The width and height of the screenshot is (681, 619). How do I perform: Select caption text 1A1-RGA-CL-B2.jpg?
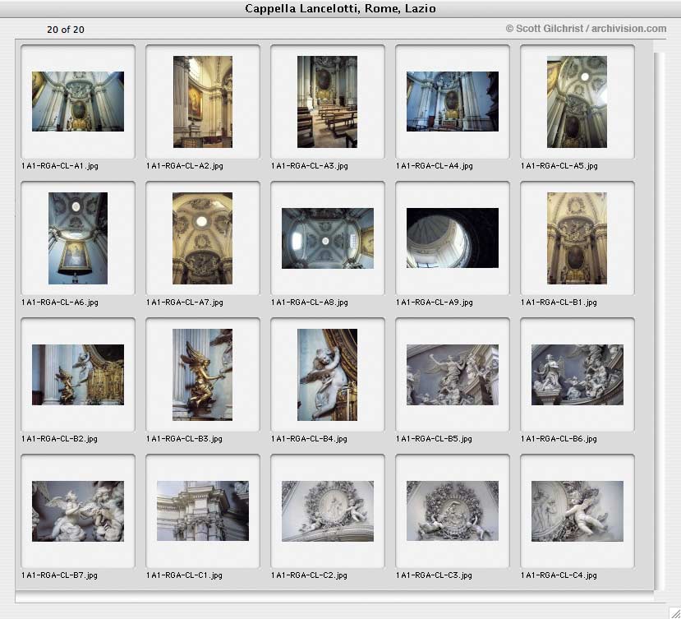(x=59, y=439)
